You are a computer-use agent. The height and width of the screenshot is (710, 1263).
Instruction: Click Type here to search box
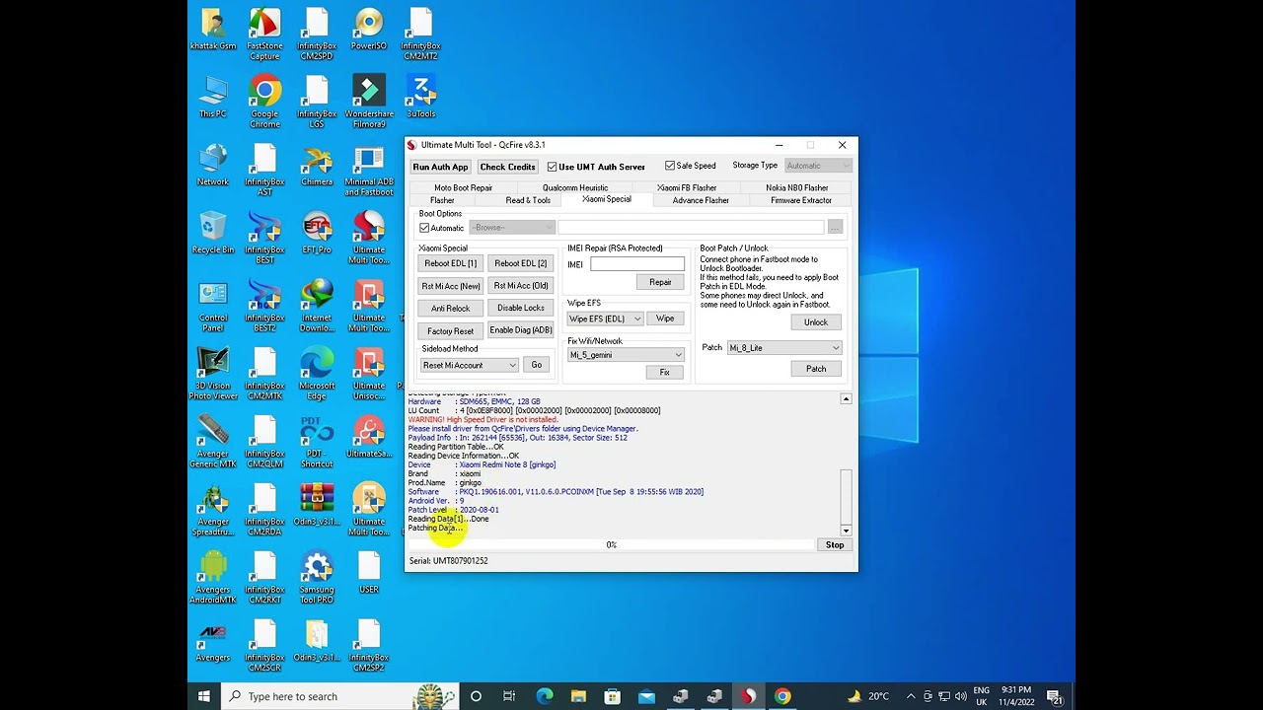click(338, 696)
